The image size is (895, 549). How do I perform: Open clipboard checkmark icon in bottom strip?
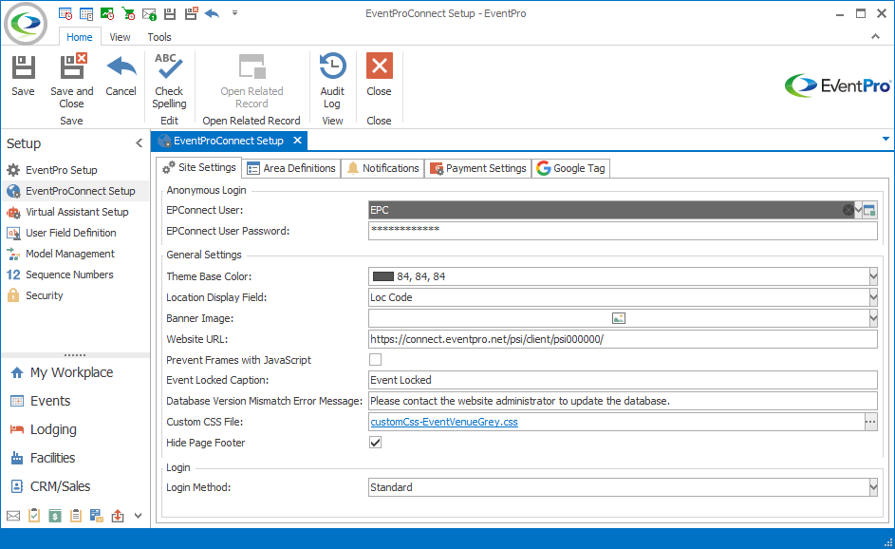pos(34,516)
